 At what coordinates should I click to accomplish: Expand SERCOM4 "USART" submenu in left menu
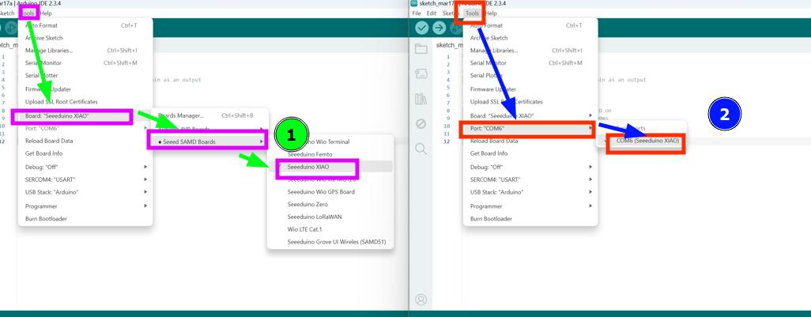tap(85, 179)
